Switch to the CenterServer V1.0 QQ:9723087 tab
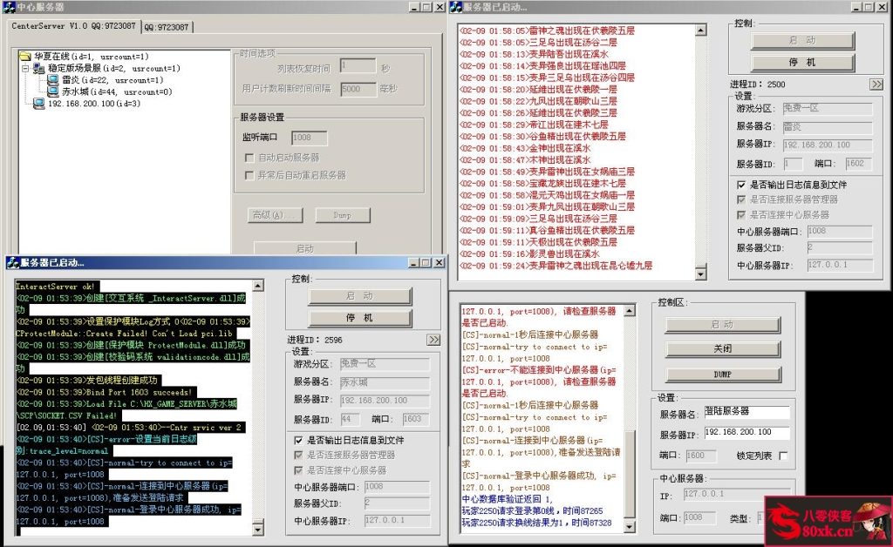 coord(73,26)
